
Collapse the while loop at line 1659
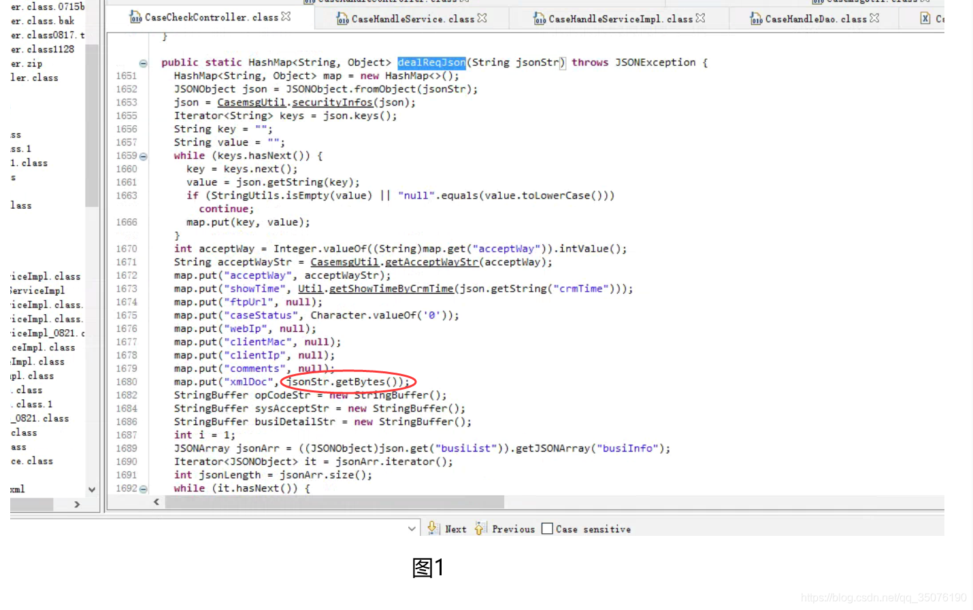point(143,156)
